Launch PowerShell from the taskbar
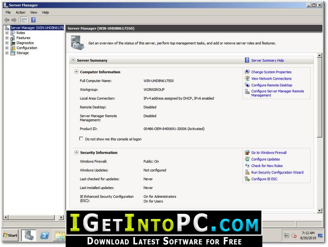This screenshot has width=328, height=247. pyautogui.click(x=45, y=235)
